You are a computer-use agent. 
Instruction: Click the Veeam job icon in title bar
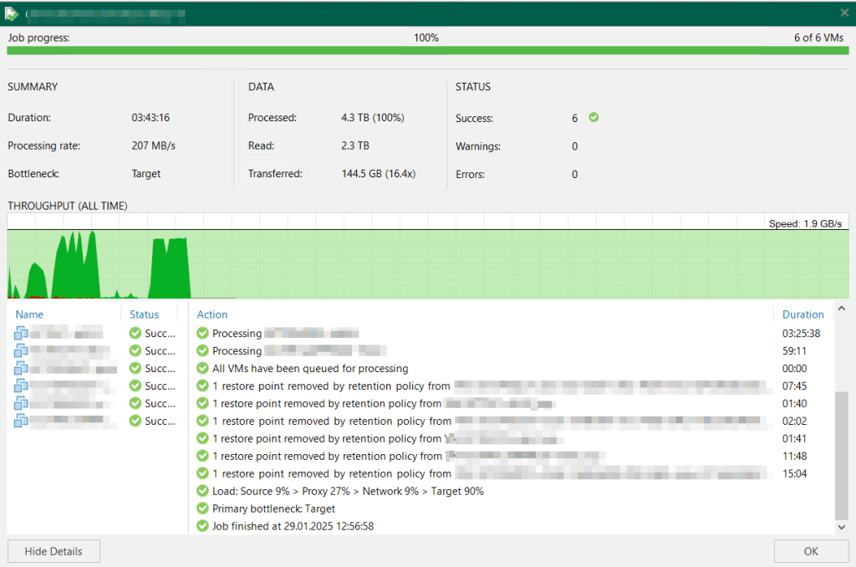10,13
